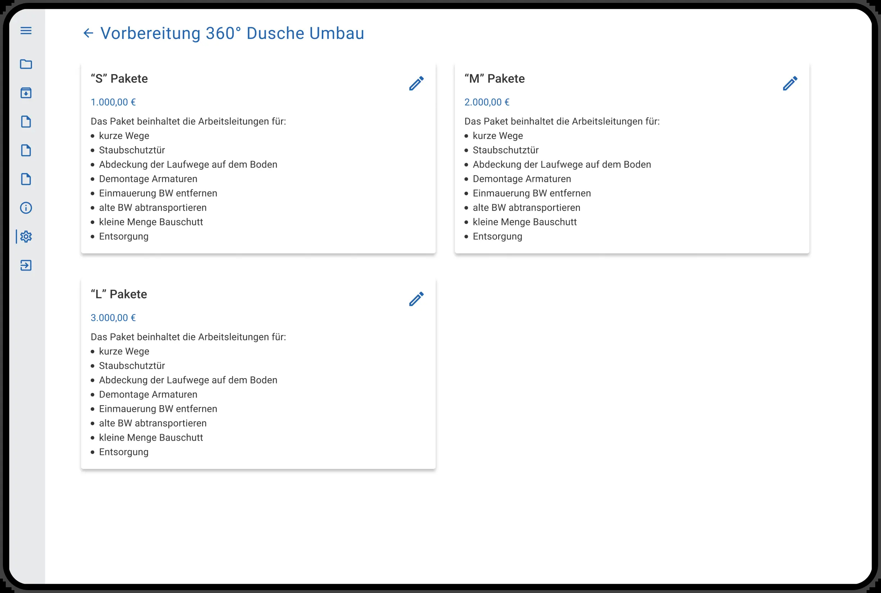881x593 pixels.
Task: Edit the "L" Pakete with pencil icon
Action: pyautogui.click(x=416, y=299)
